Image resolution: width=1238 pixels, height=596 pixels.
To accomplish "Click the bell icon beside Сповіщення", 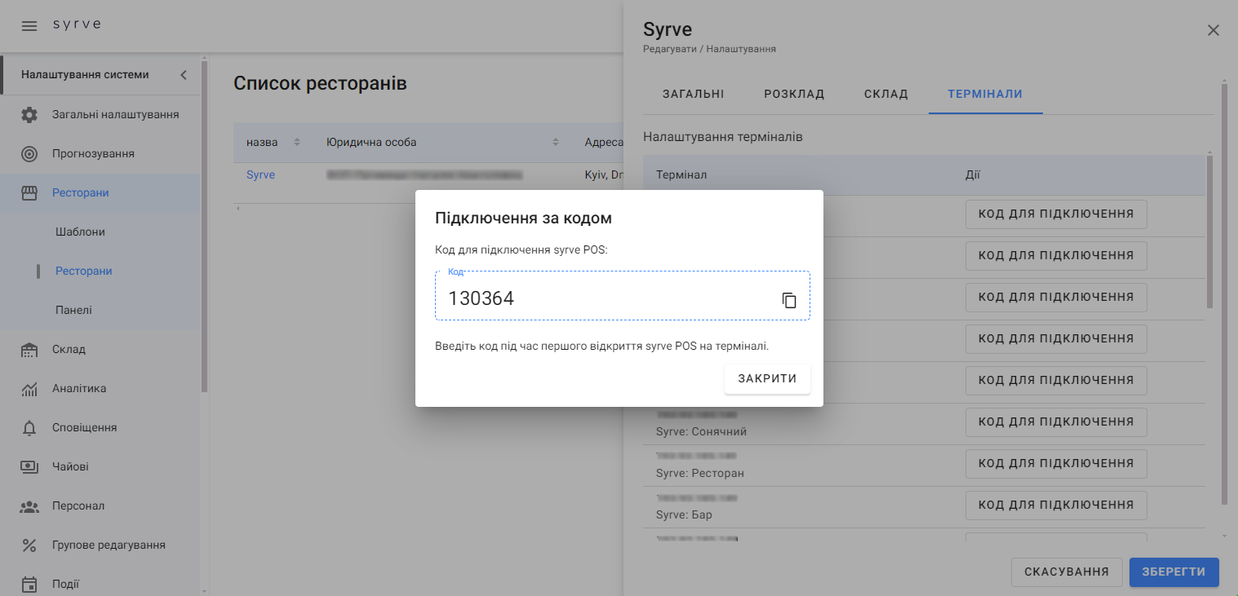I will tap(29, 428).
